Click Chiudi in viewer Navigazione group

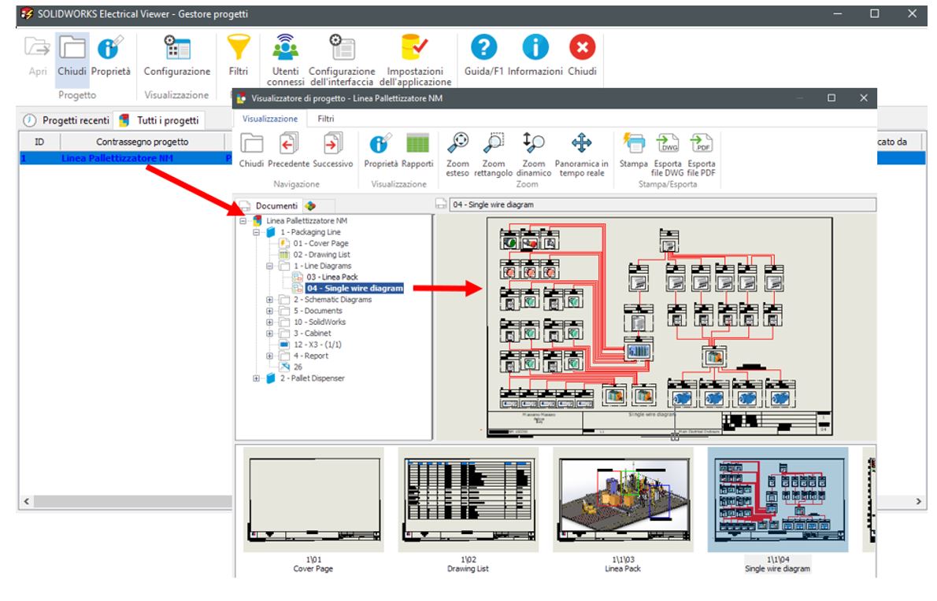tap(251, 150)
